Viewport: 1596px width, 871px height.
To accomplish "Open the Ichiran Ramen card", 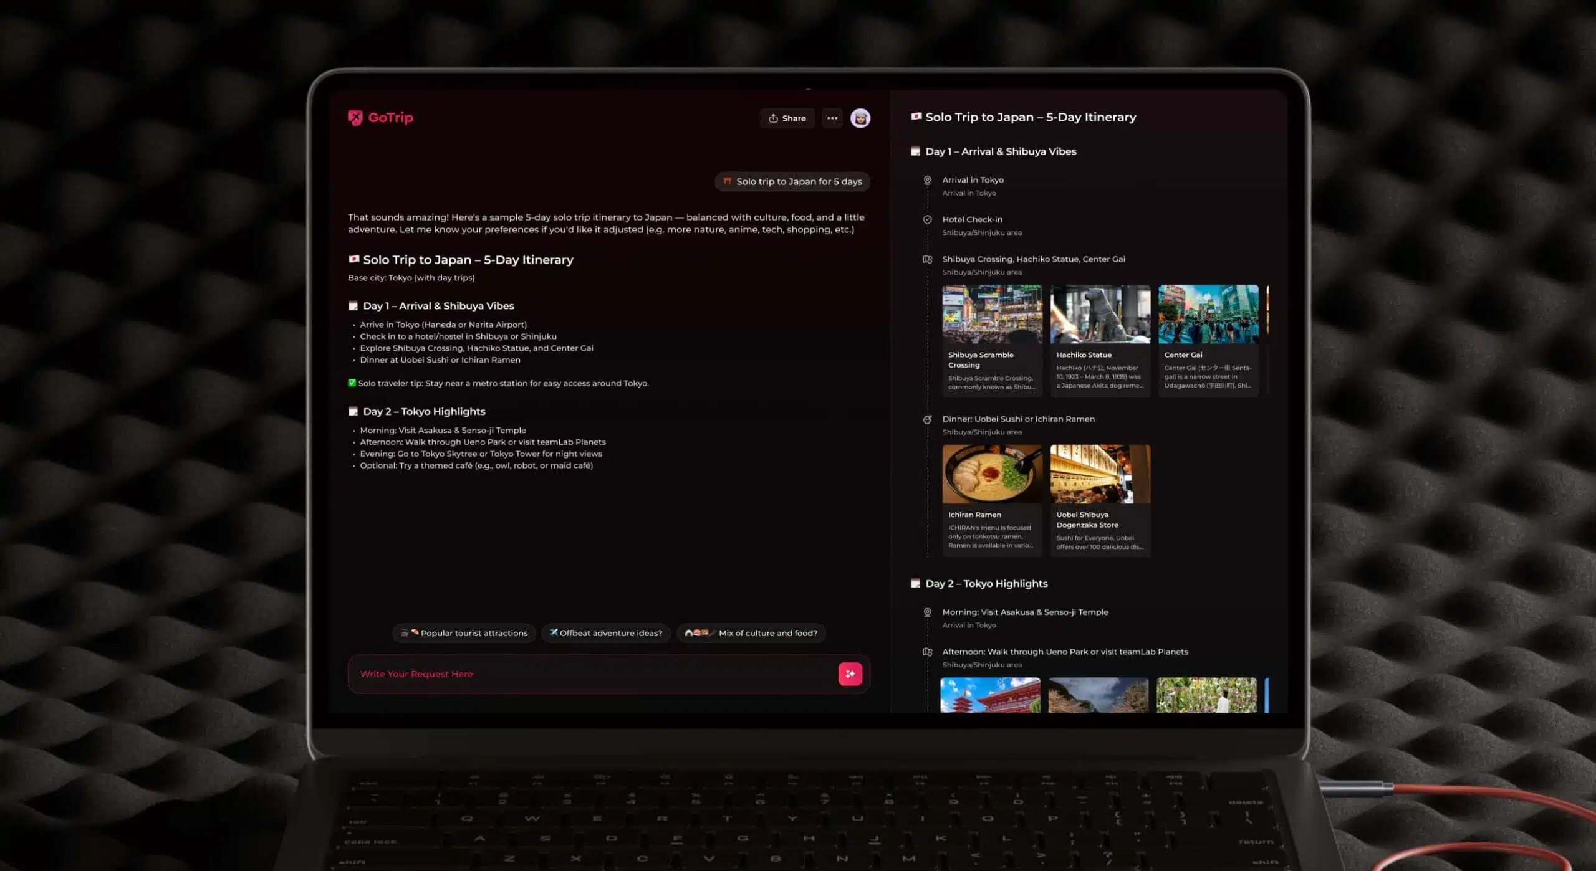I will 992,500.
